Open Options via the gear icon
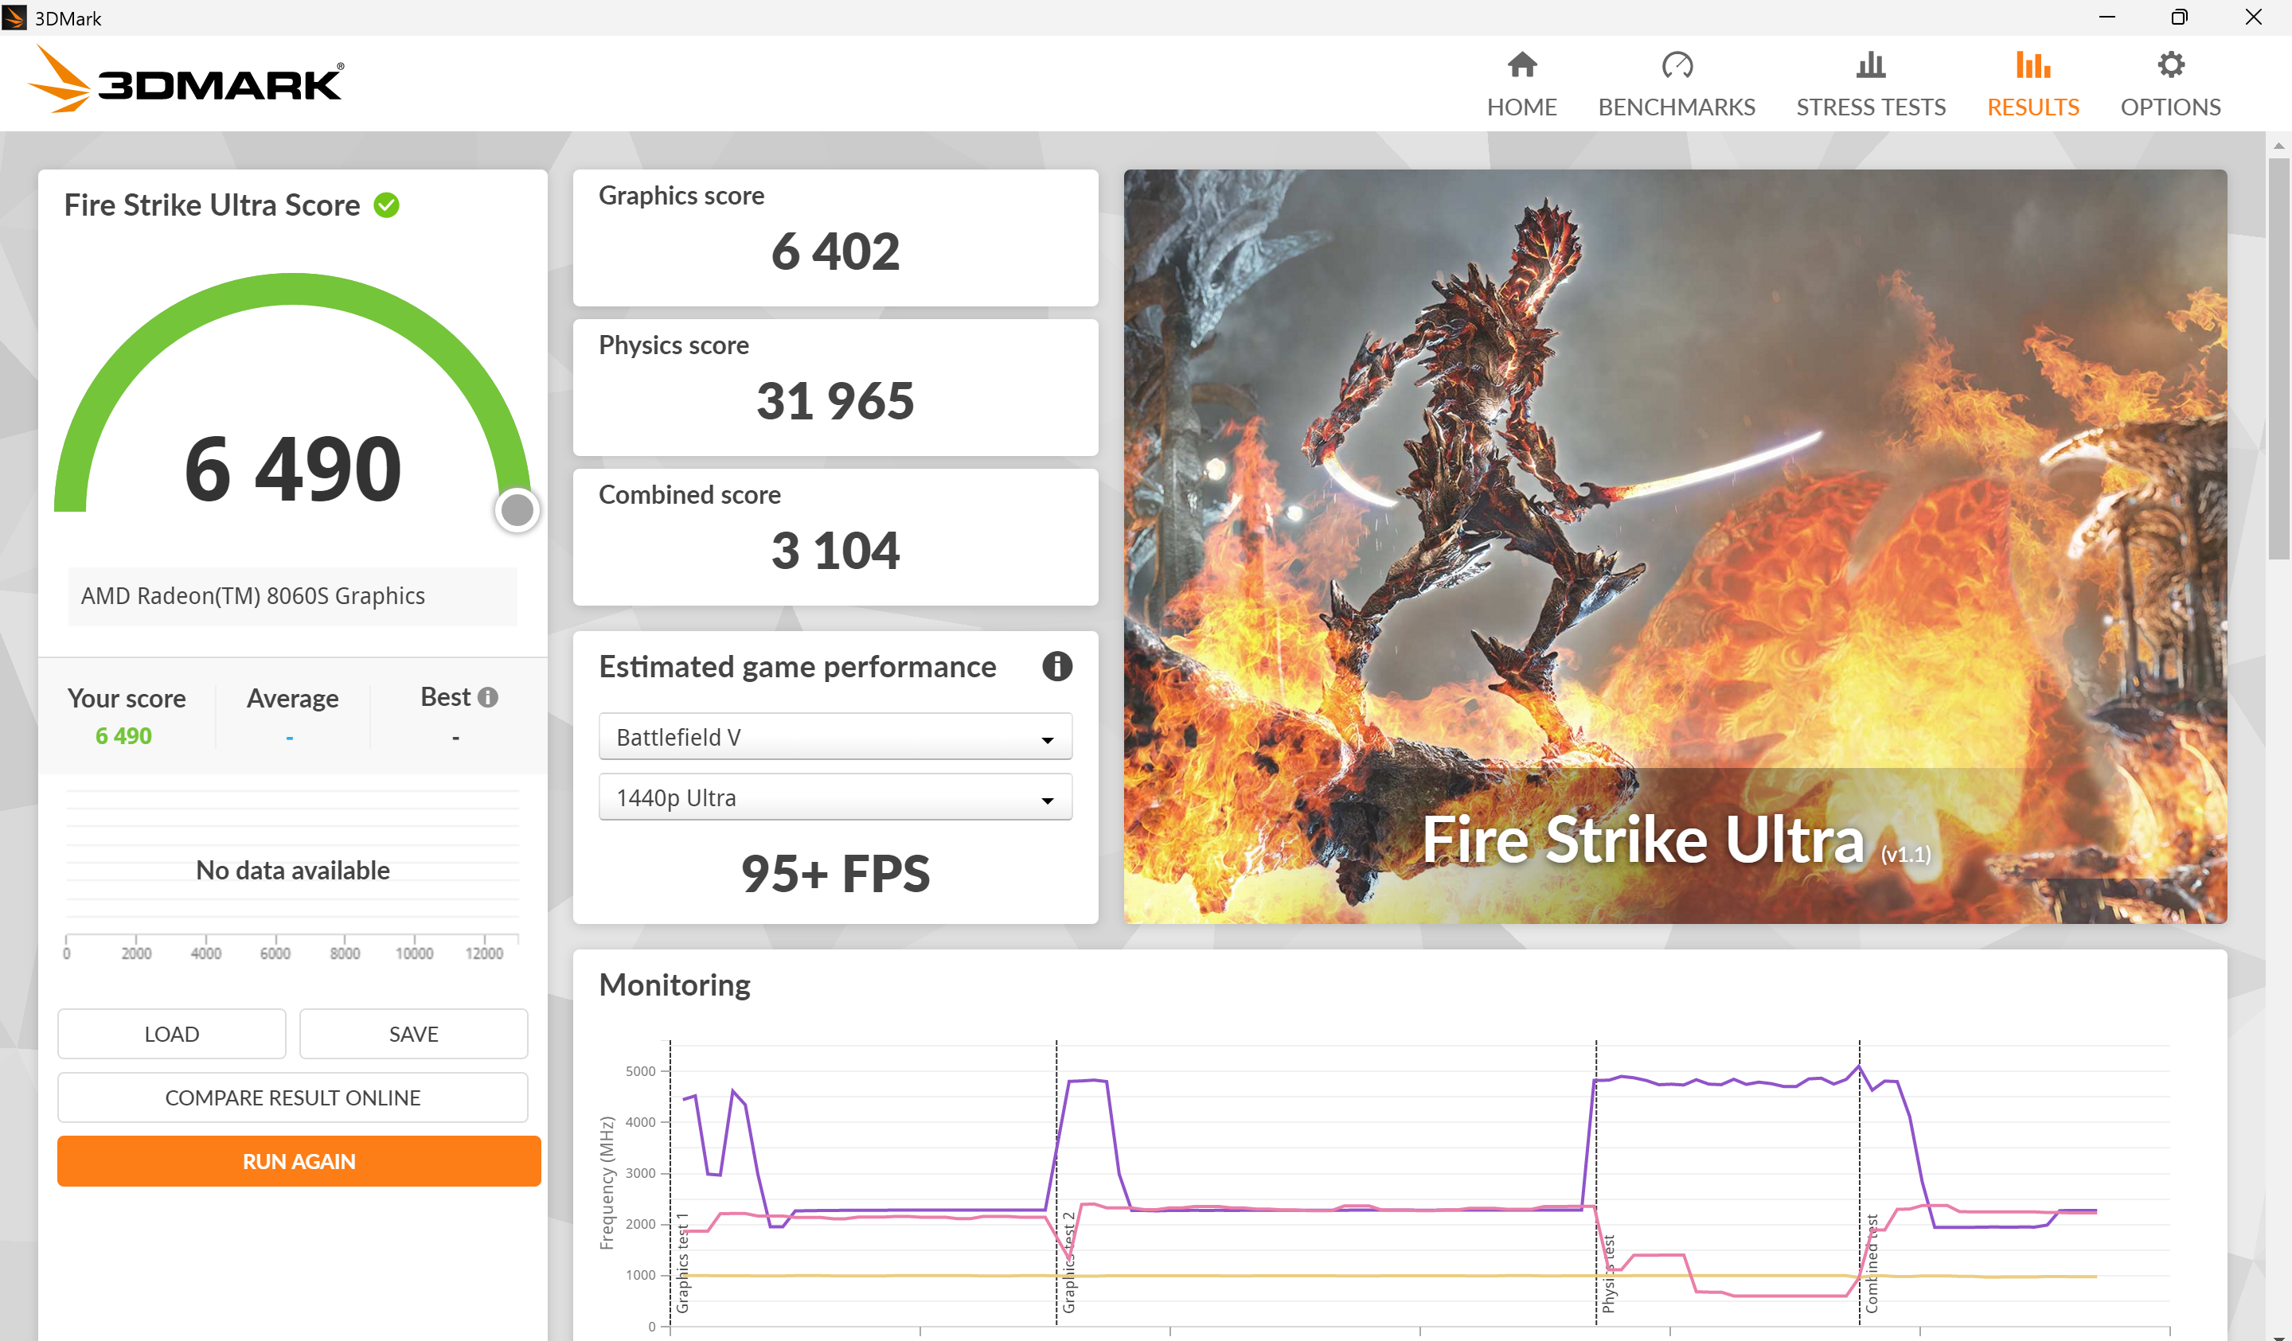 [2170, 65]
